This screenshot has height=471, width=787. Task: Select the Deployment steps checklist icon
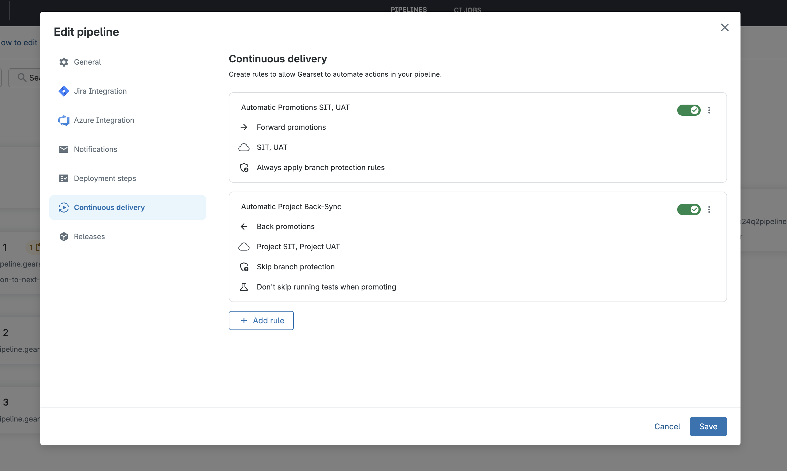pyautogui.click(x=64, y=178)
